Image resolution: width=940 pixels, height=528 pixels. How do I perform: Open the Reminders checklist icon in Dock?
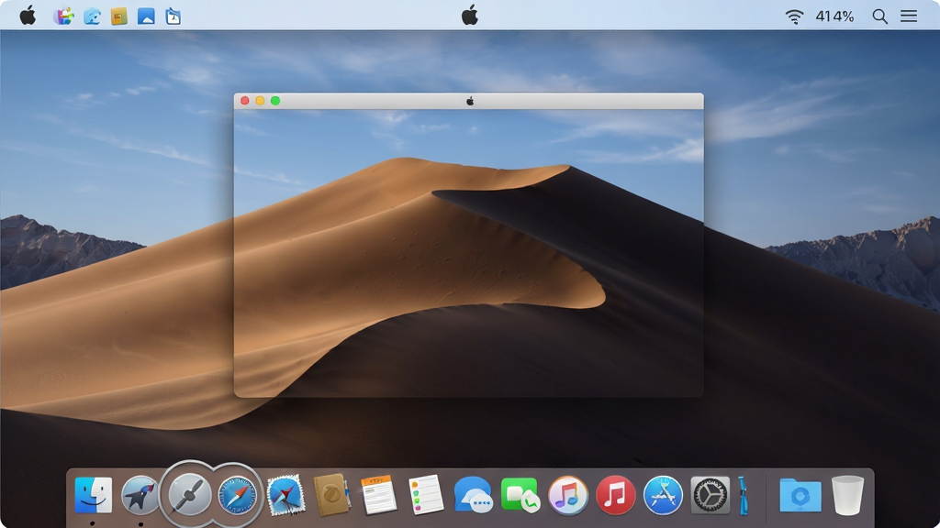426,495
